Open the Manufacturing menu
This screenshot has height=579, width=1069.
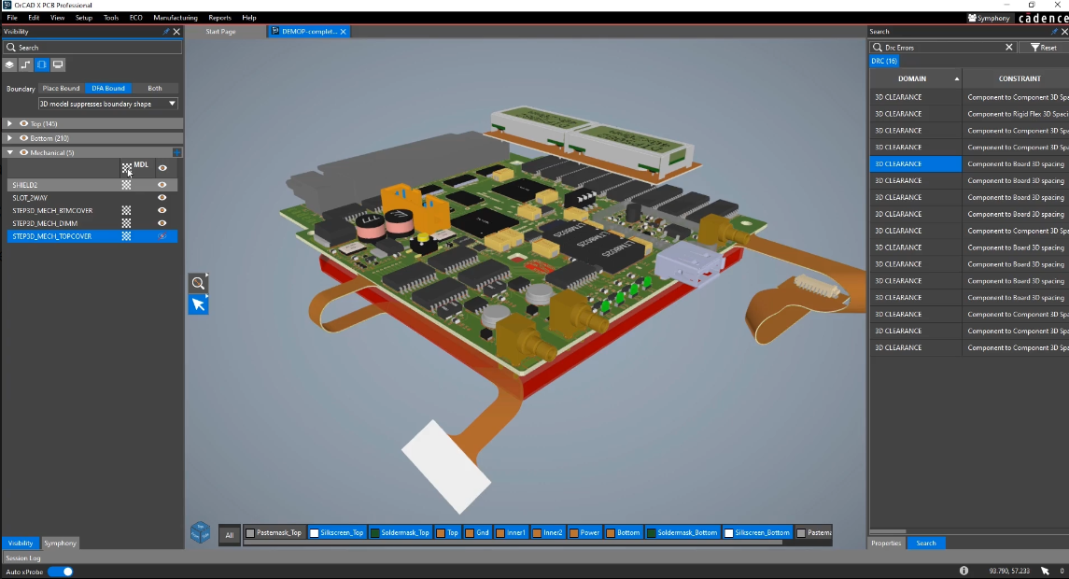[175, 18]
